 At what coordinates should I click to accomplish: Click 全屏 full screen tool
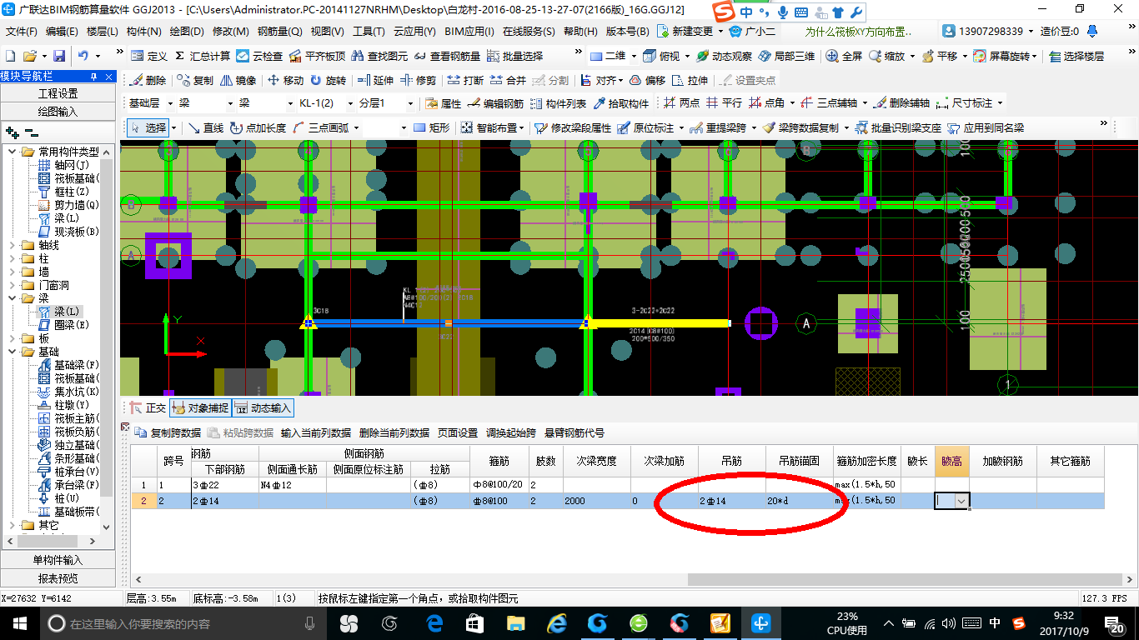[844, 56]
